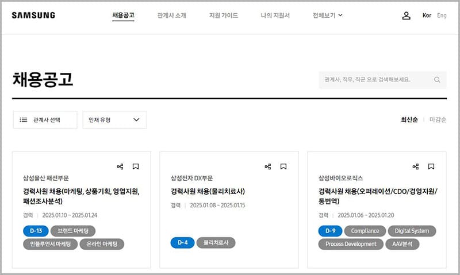
Task: Open the 관계사 소개 menu tab
Action: (x=171, y=16)
